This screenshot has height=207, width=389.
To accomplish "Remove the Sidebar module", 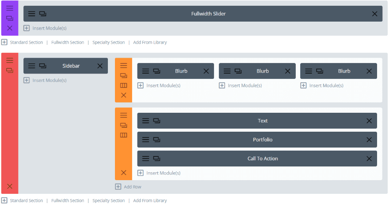I will tap(100, 66).
